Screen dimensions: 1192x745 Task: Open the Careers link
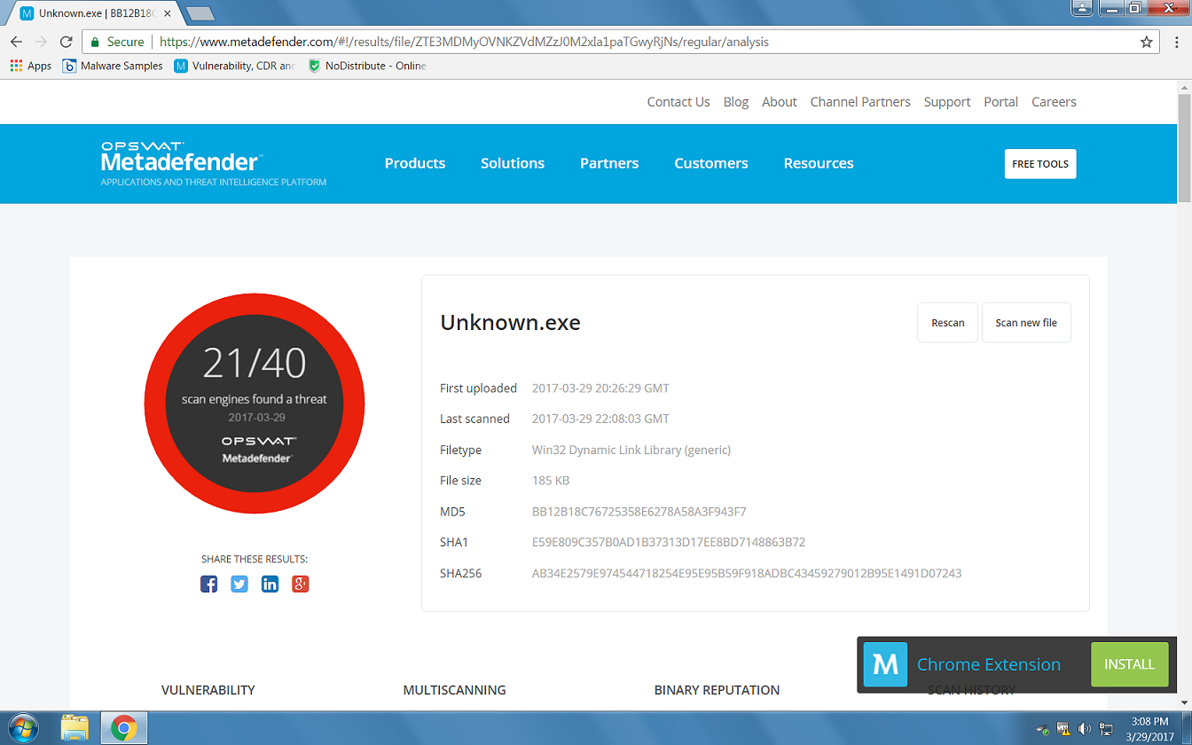pyautogui.click(x=1054, y=102)
